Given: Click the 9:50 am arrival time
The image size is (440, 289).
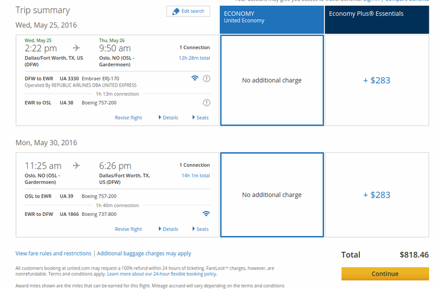Looking at the screenshot, I should point(115,48).
